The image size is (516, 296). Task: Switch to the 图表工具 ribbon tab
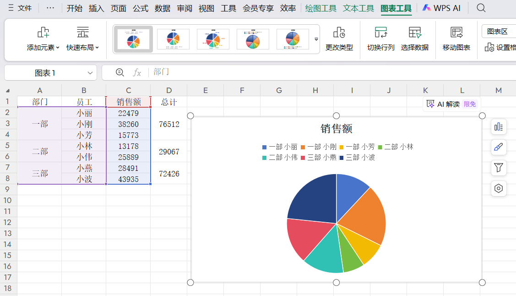coord(396,8)
